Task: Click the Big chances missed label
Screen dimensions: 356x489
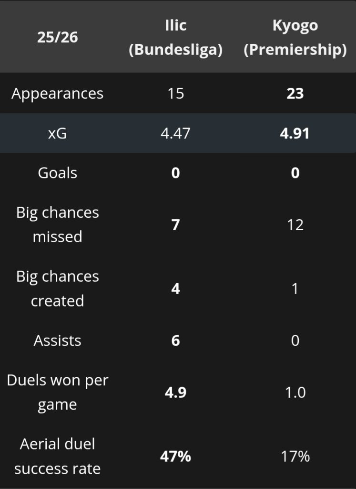Action: [x=57, y=224]
